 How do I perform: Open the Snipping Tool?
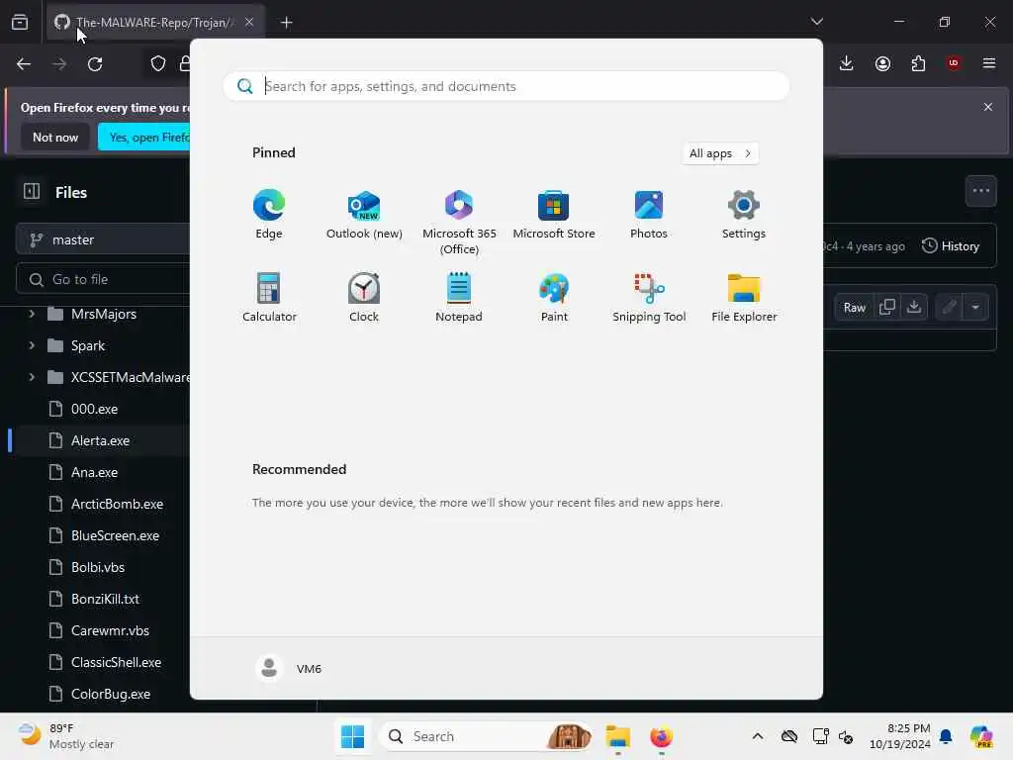649,297
